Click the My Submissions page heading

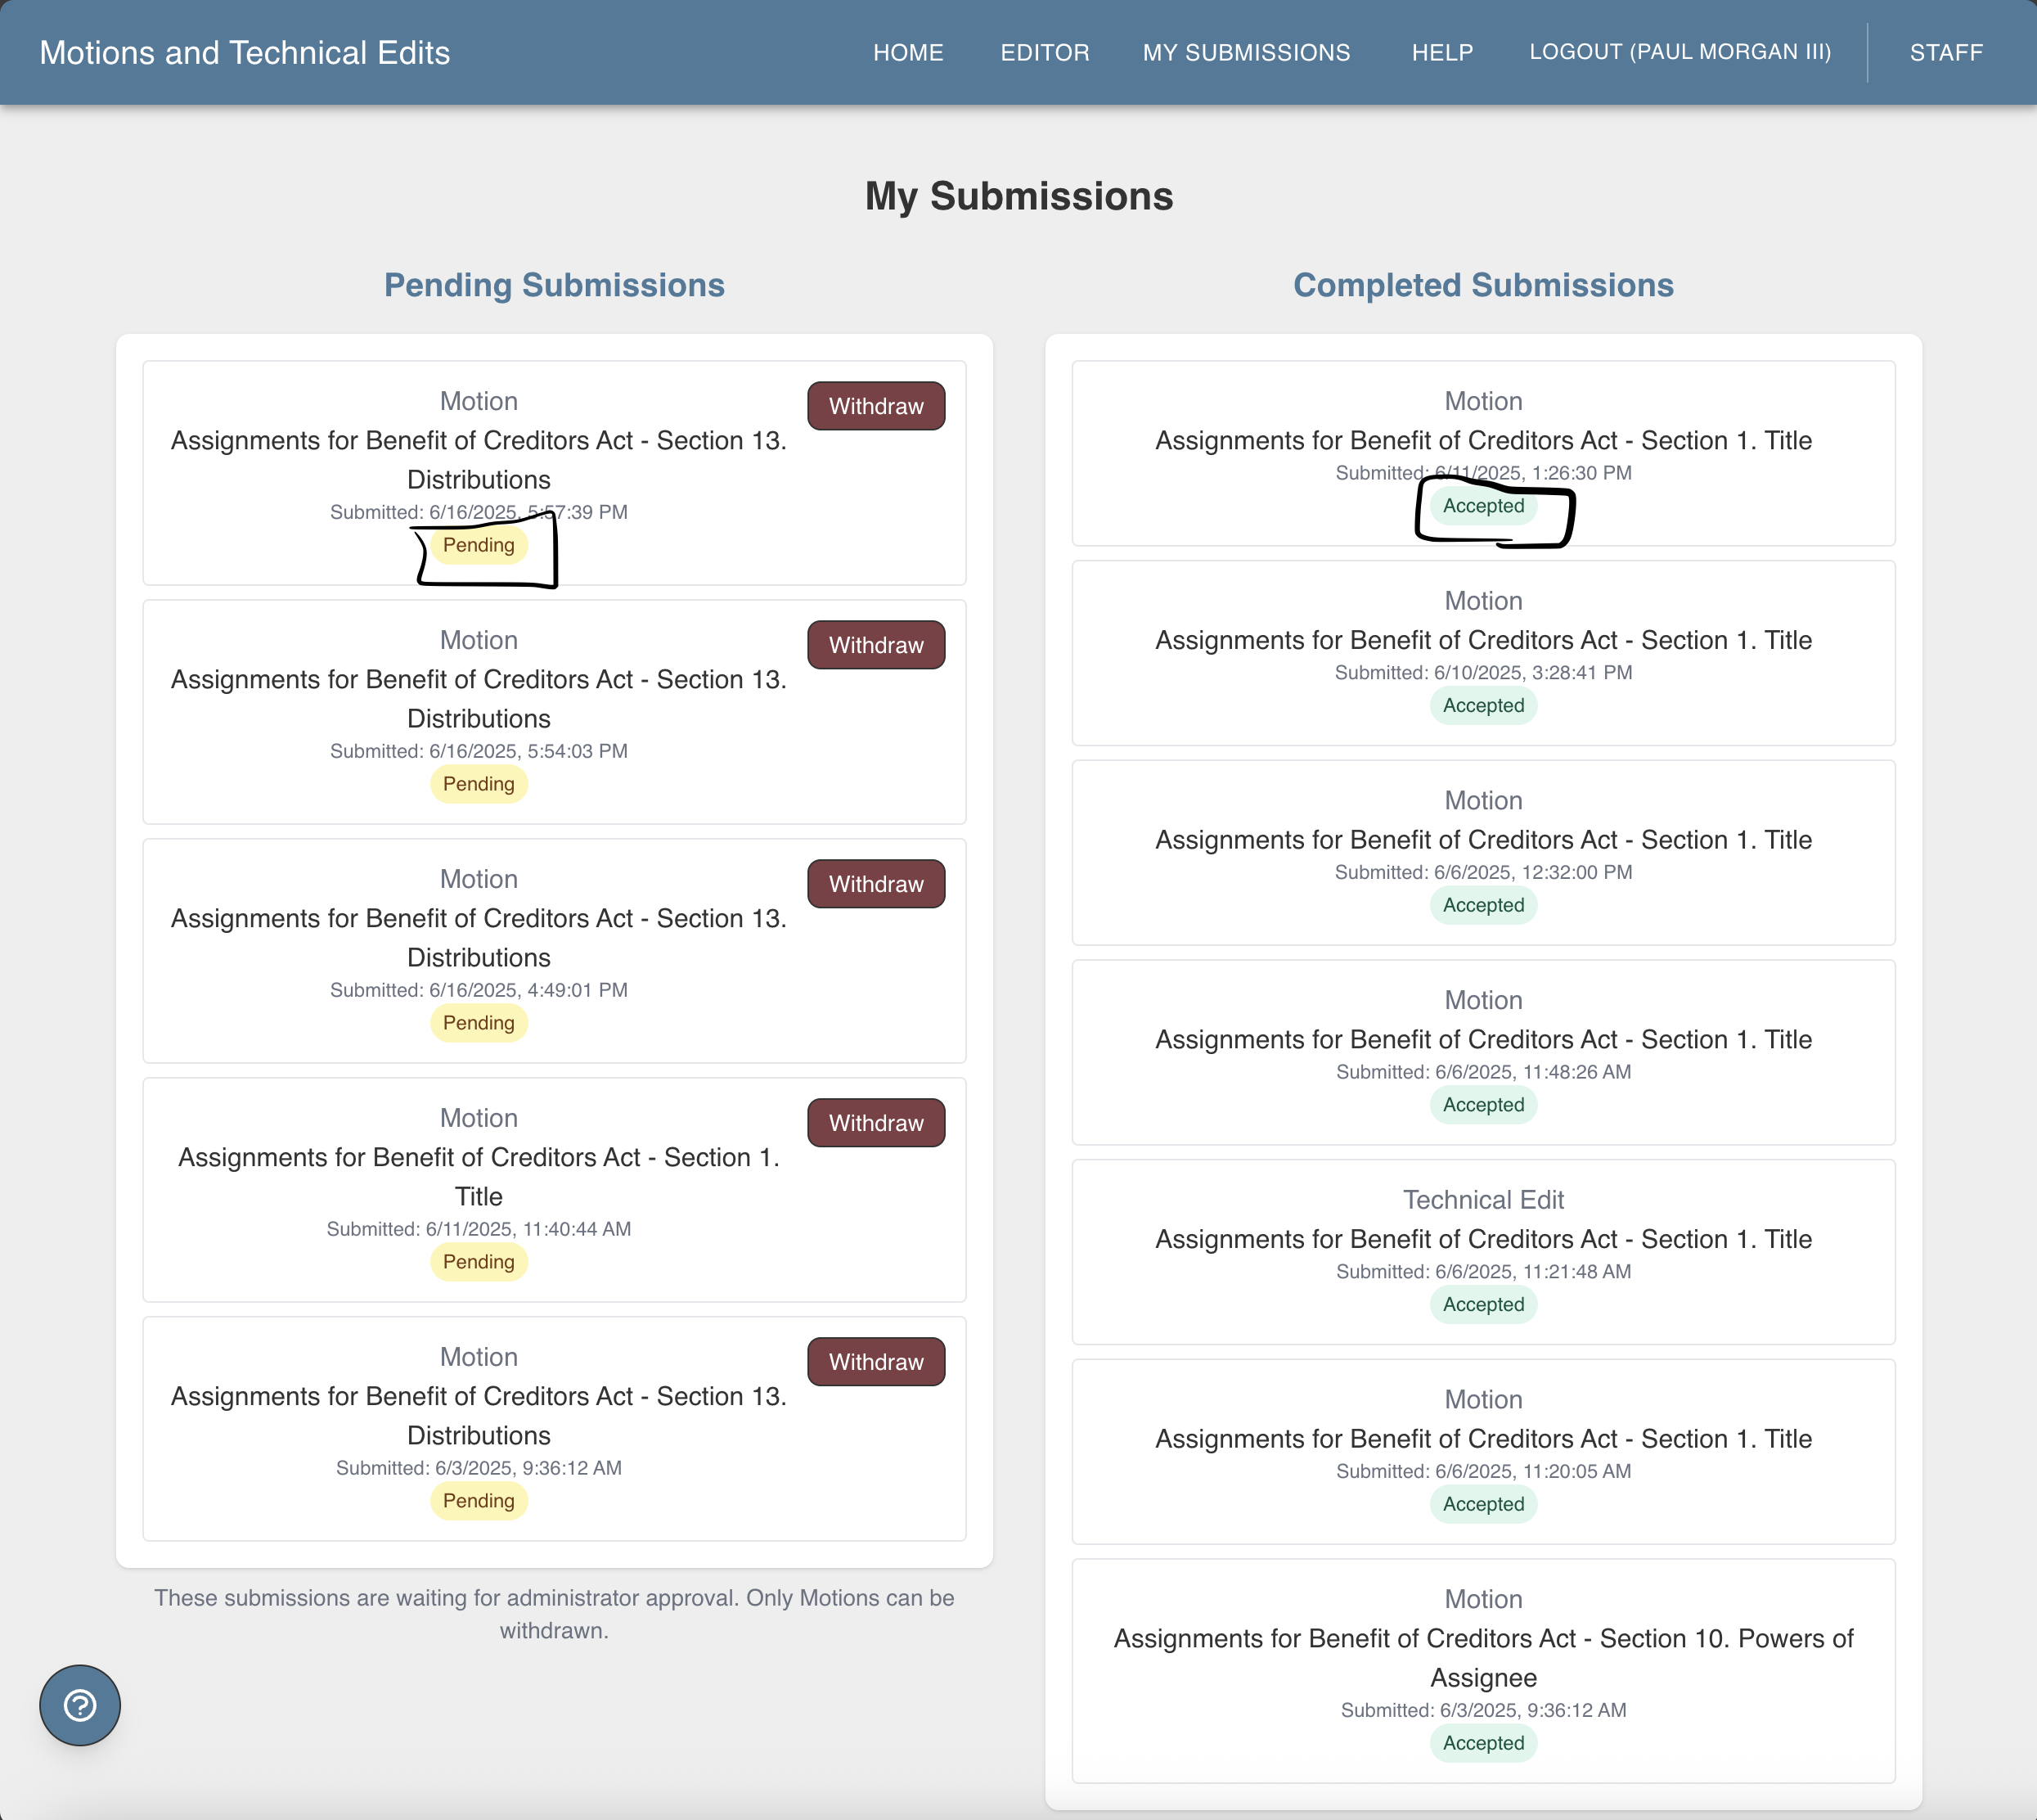[x=1019, y=196]
